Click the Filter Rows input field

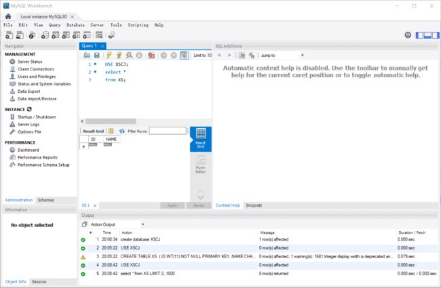point(168,131)
